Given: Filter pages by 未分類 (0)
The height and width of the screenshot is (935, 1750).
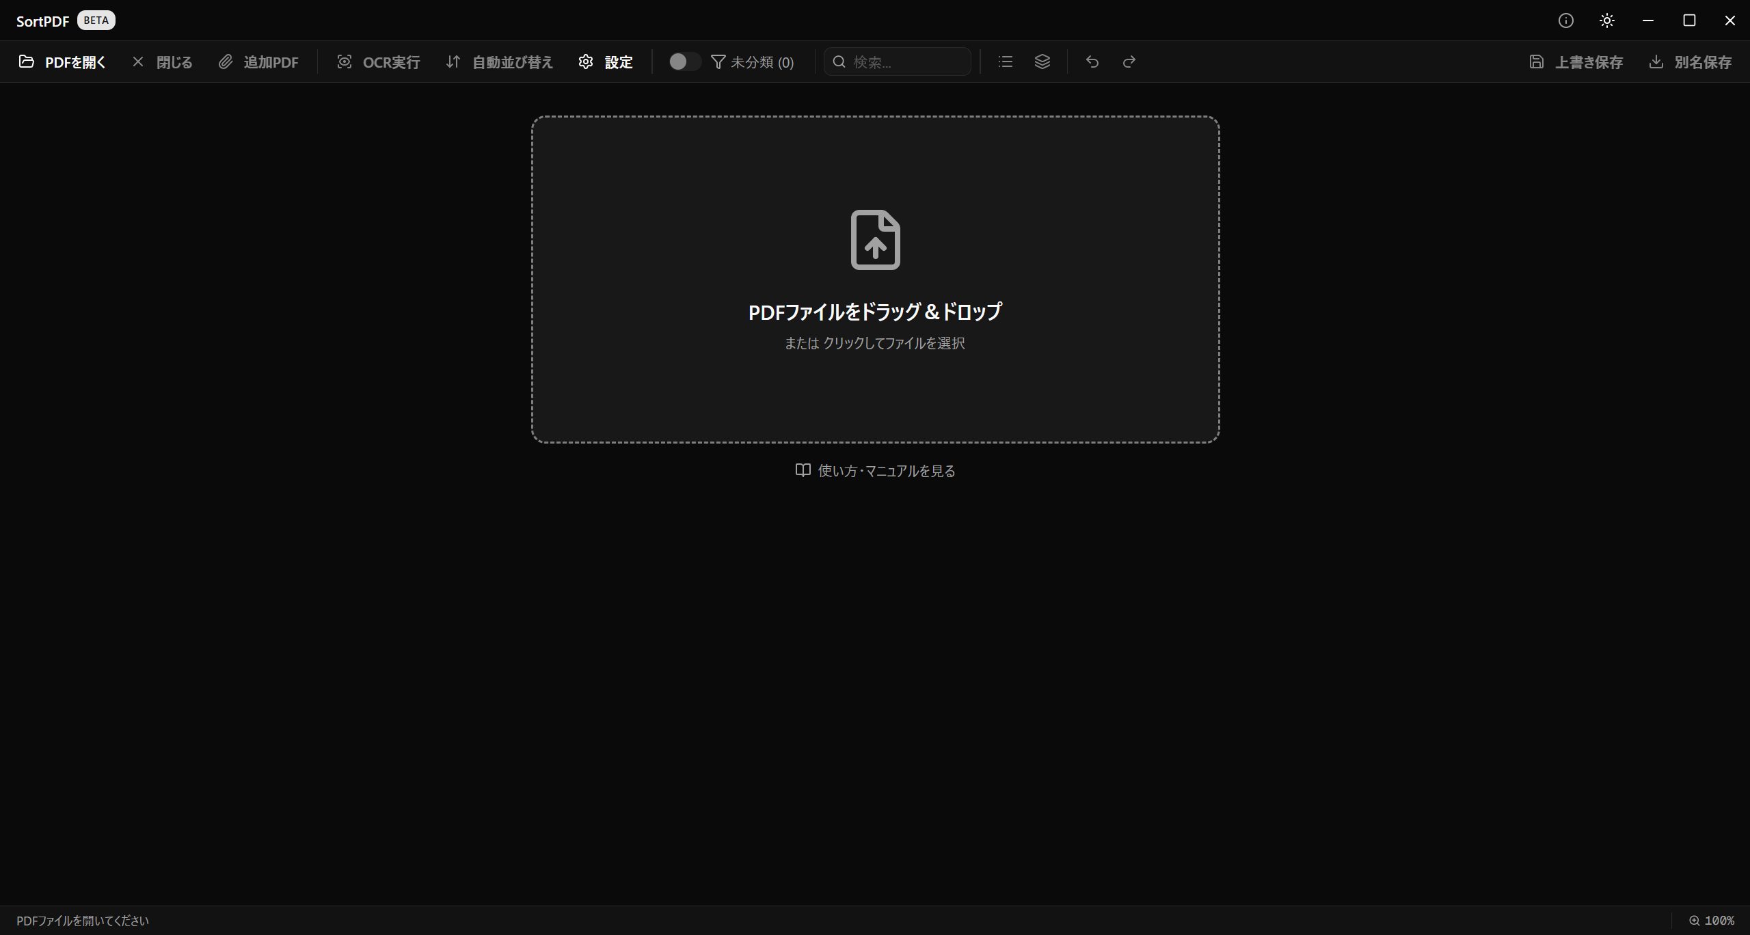Looking at the screenshot, I should (753, 62).
